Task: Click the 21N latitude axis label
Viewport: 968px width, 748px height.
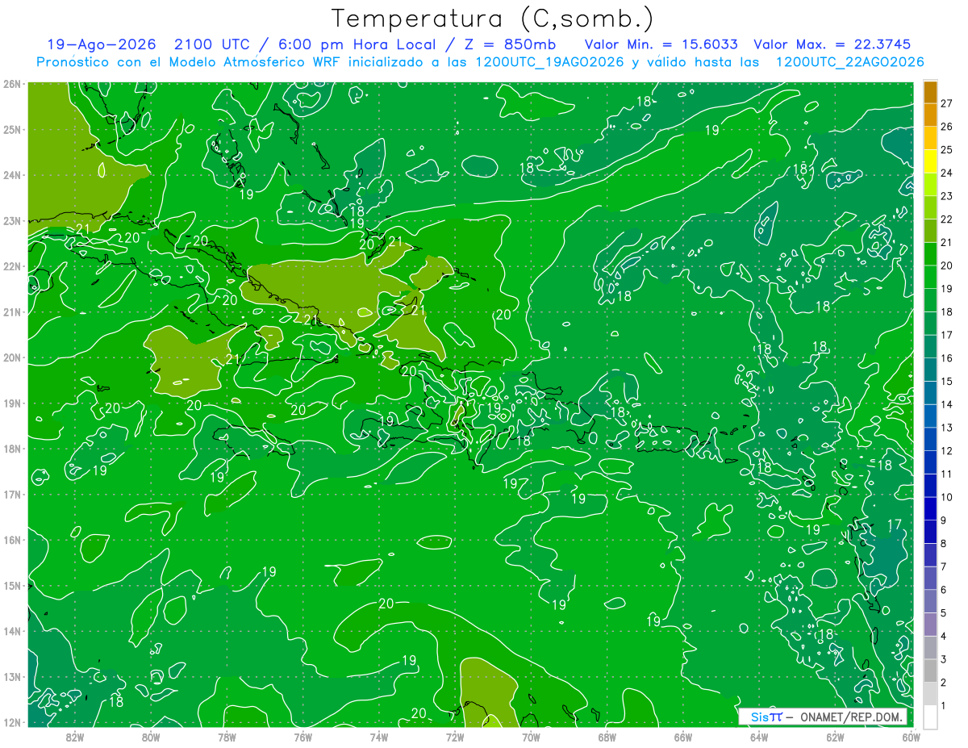Action: [x=11, y=312]
